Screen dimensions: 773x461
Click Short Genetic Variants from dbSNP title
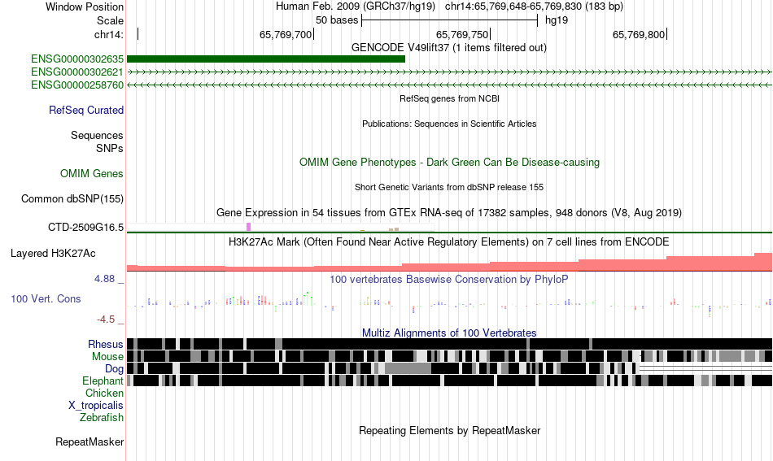coord(449,187)
